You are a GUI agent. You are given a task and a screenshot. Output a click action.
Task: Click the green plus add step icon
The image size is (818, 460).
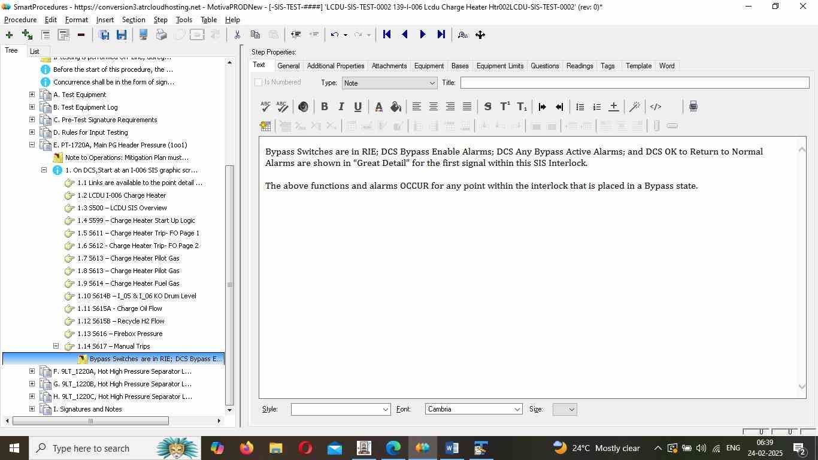[9, 35]
